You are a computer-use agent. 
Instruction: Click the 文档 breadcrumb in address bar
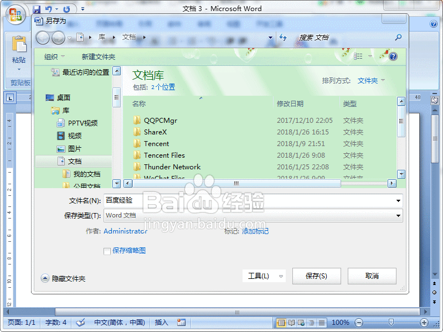(129, 37)
